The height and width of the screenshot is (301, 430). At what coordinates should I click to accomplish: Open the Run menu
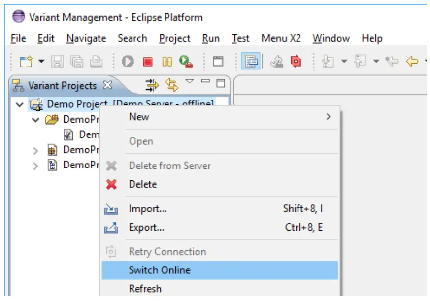click(x=211, y=38)
